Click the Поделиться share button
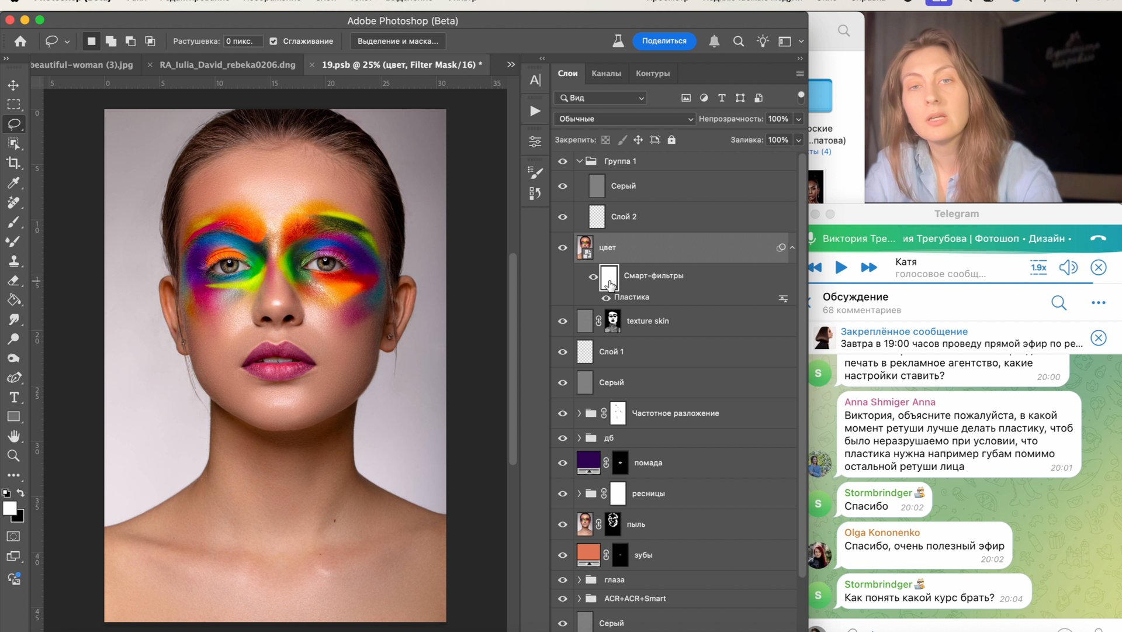Image resolution: width=1122 pixels, height=632 pixels. [664, 41]
